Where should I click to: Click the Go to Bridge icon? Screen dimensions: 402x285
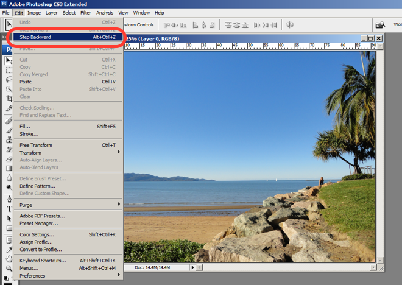click(x=380, y=25)
